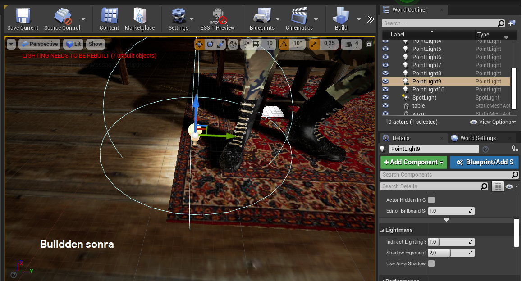Toggle the ES3.1 Preview icon
The image size is (522, 281).
218,19
